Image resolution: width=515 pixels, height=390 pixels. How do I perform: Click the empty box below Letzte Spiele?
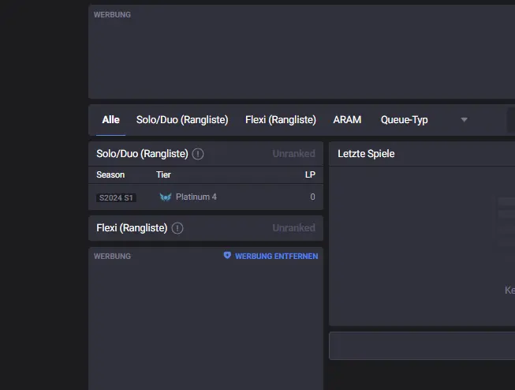(x=421, y=346)
